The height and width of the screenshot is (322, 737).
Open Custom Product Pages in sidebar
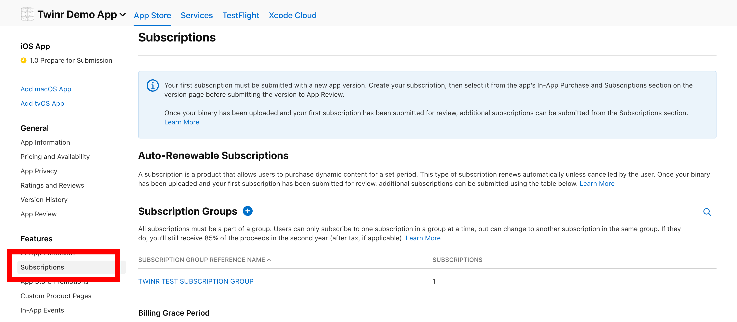(x=56, y=296)
